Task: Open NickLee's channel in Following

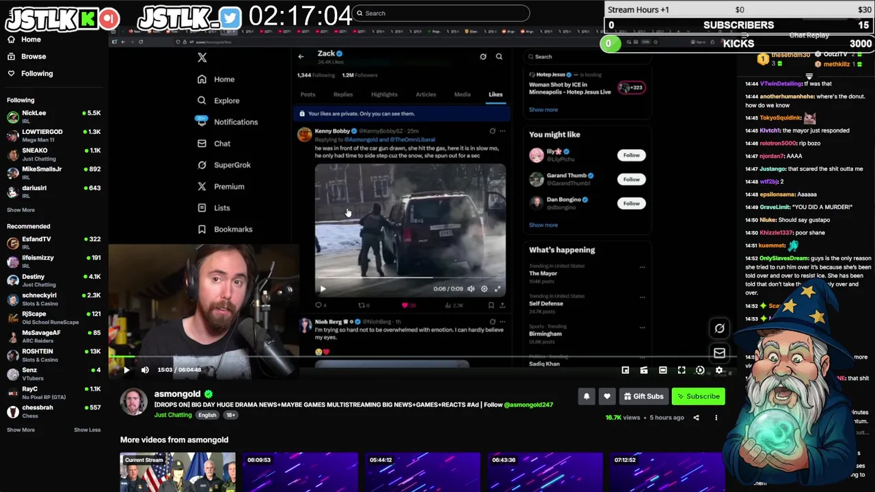Action: pyautogui.click(x=53, y=116)
